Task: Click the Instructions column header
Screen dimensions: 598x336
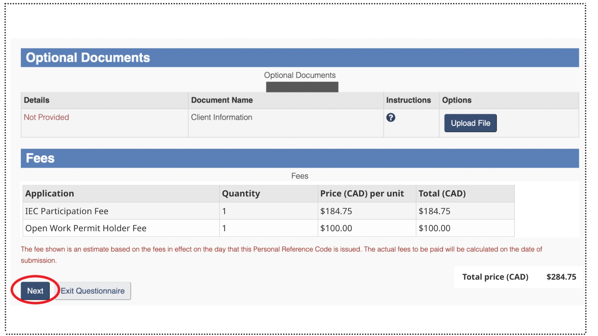Action: (408, 100)
